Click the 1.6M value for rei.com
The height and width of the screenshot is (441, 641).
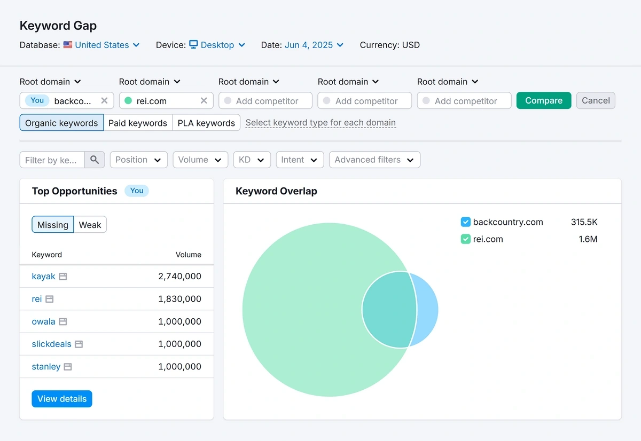588,239
